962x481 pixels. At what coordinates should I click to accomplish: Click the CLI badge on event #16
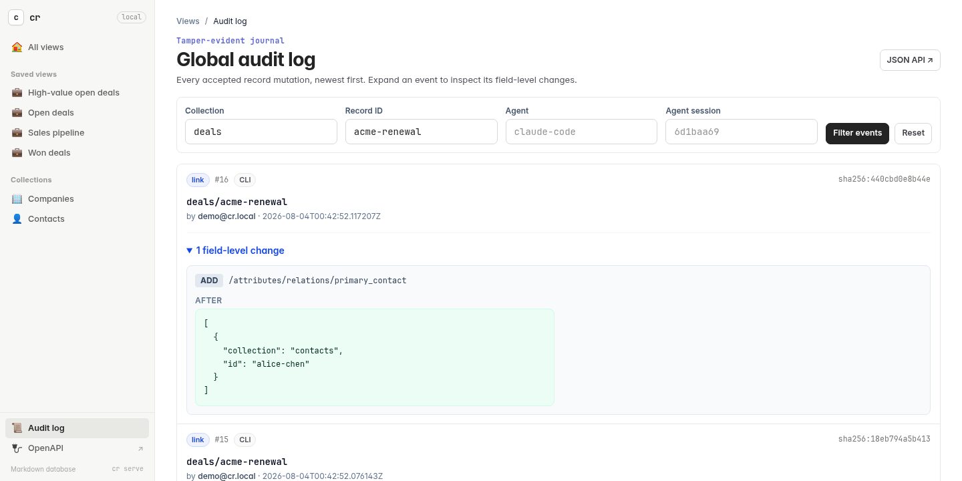(x=245, y=180)
